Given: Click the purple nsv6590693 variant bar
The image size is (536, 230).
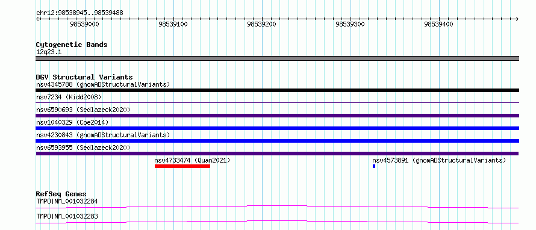Looking at the screenshot, I should pyautogui.click(x=278, y=116).
